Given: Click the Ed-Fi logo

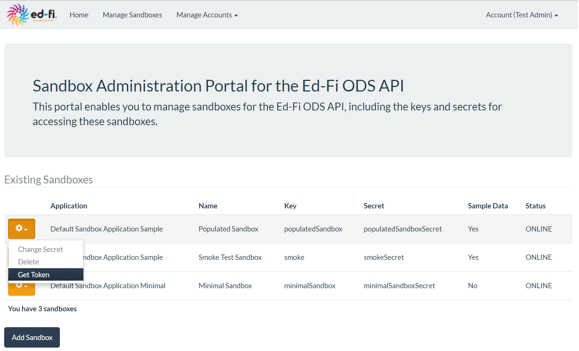Looking at the screenshot, I should (32, 15).
